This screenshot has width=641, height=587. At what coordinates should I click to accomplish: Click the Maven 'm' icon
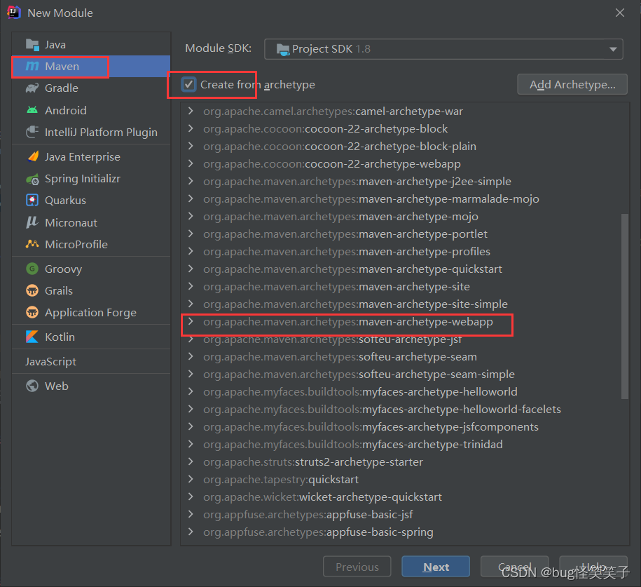[x=32, y=67]
